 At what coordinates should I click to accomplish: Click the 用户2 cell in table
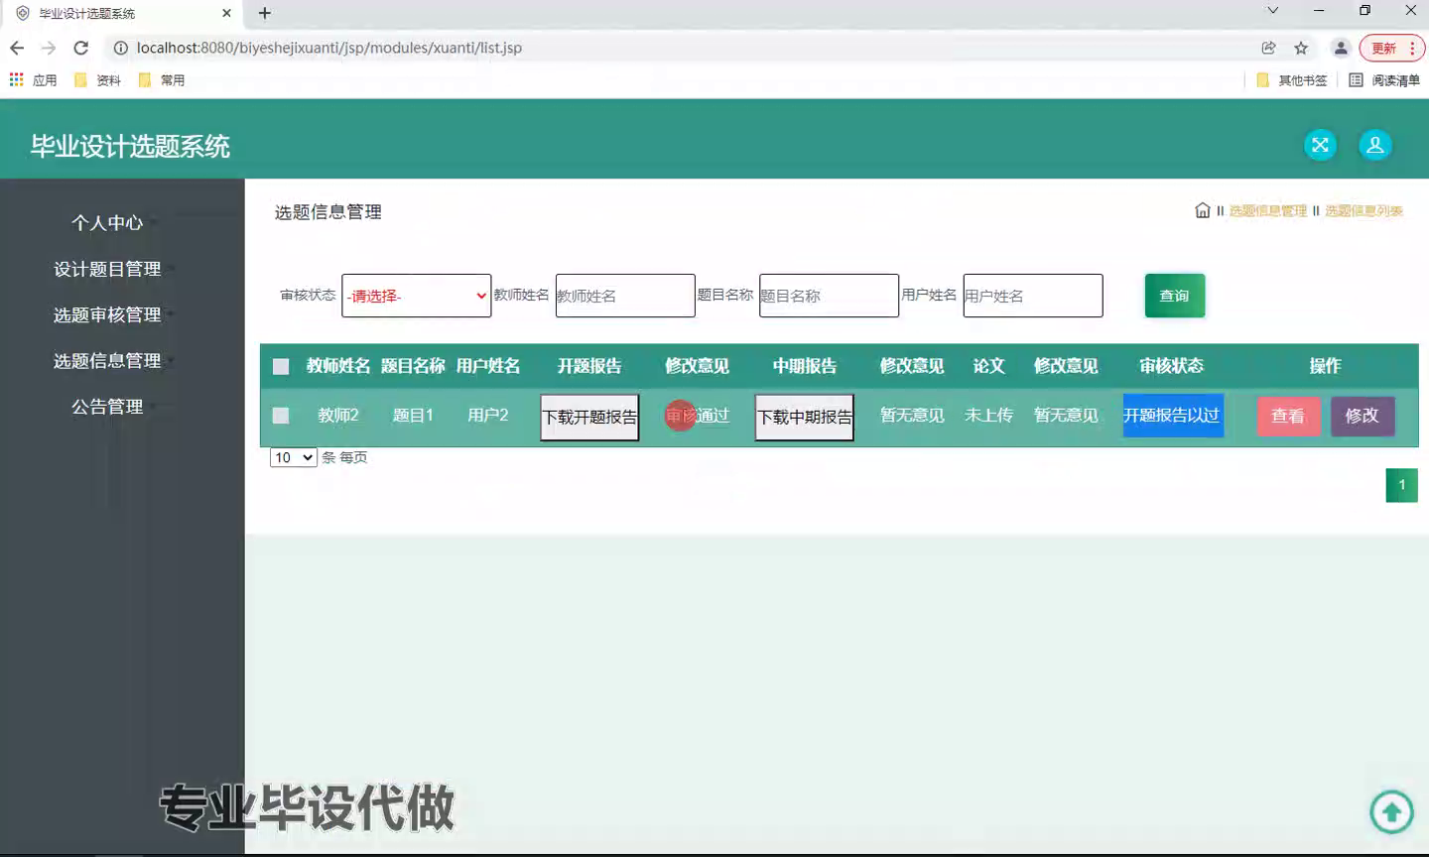(488, 416)
